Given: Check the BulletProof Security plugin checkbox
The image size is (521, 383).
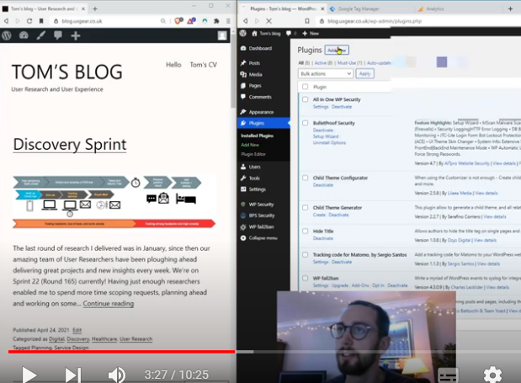Looking at the screenshot, I should (305, 122).
